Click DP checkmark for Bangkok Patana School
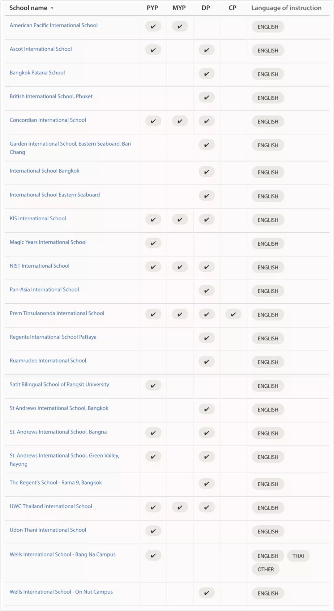 click(207, 74)
